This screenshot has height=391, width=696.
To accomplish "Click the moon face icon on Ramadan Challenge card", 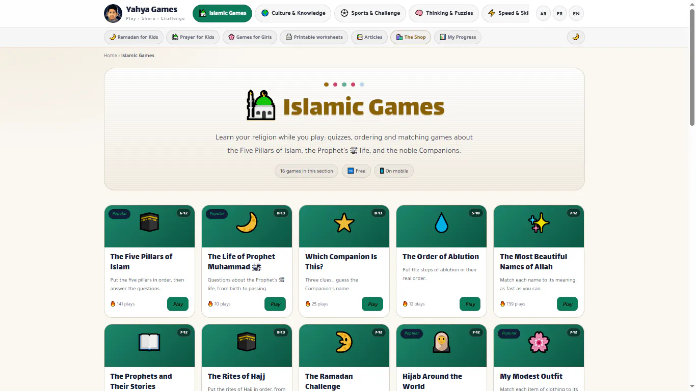I will coord(344,342).
